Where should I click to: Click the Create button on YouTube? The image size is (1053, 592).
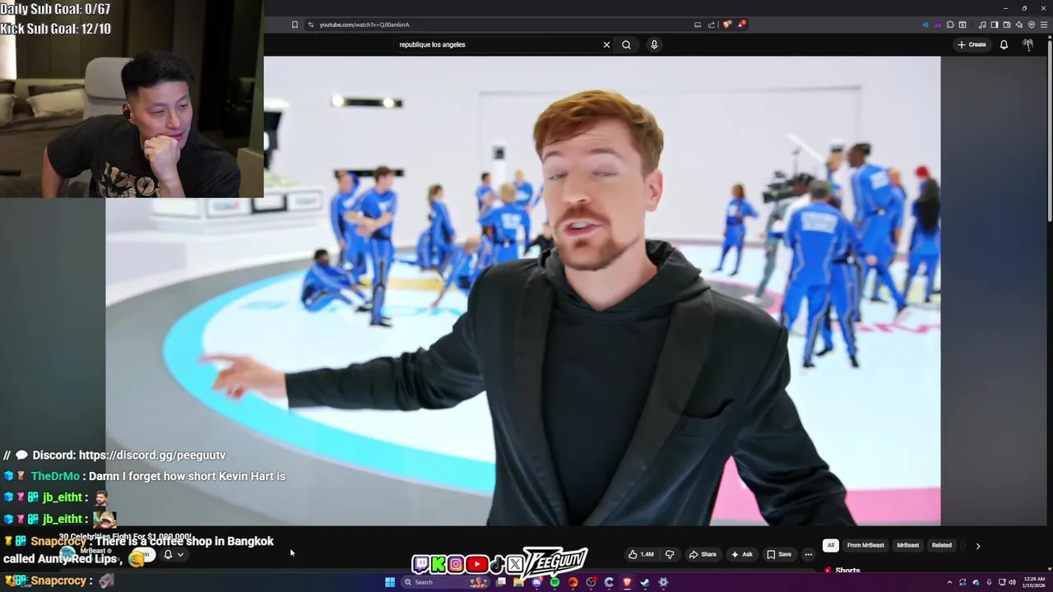coord(972,44)
